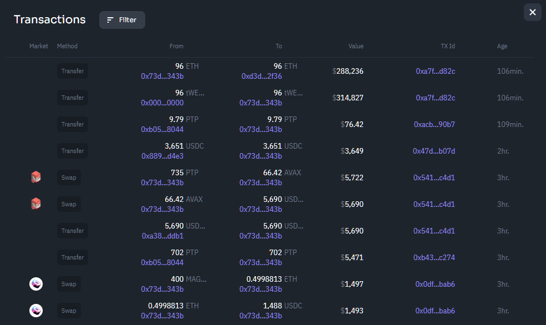Open TX Id 0xb43...c274

[434, 257]
